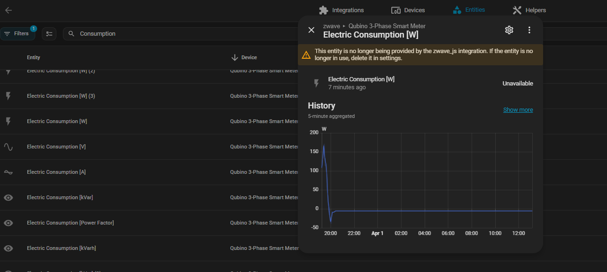Click eye icon for Electric Consumption [Power Factor]
The image size is (607, 272).
8,223
